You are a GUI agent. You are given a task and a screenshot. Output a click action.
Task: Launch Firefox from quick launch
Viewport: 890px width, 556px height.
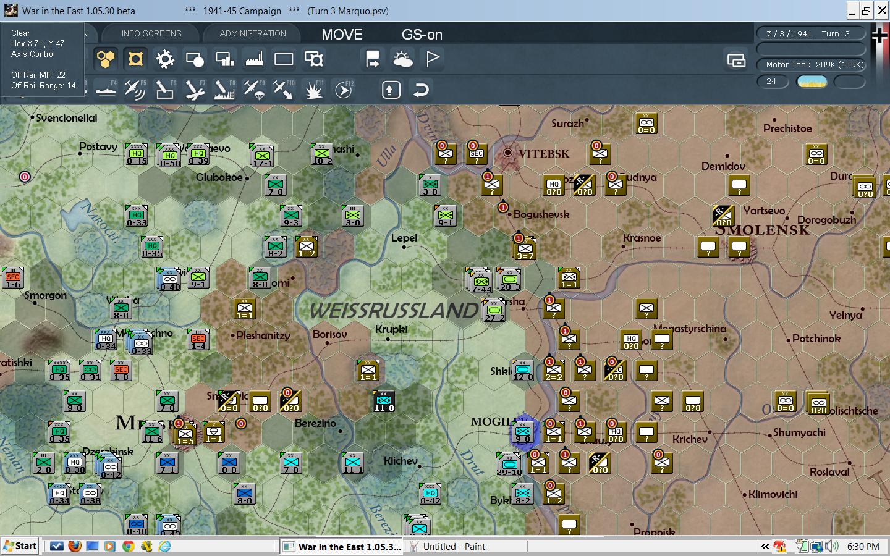75,546
